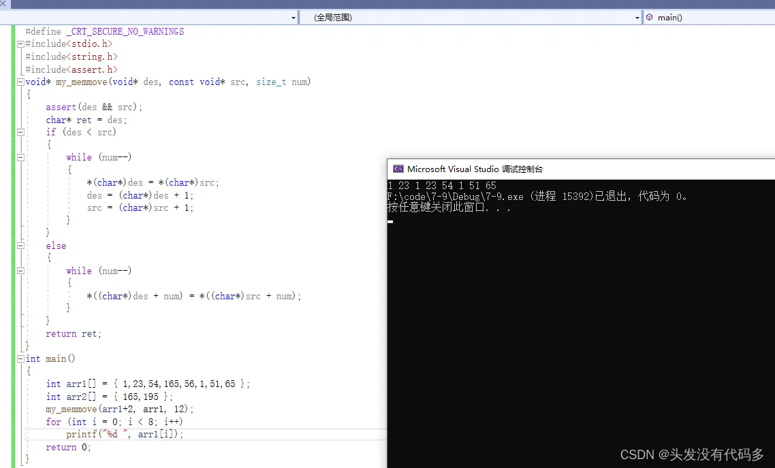Click the Microsoft Visual Studio 调试控制台 title text
Viewport: 775px width, 468px height.
coord(475,169)
